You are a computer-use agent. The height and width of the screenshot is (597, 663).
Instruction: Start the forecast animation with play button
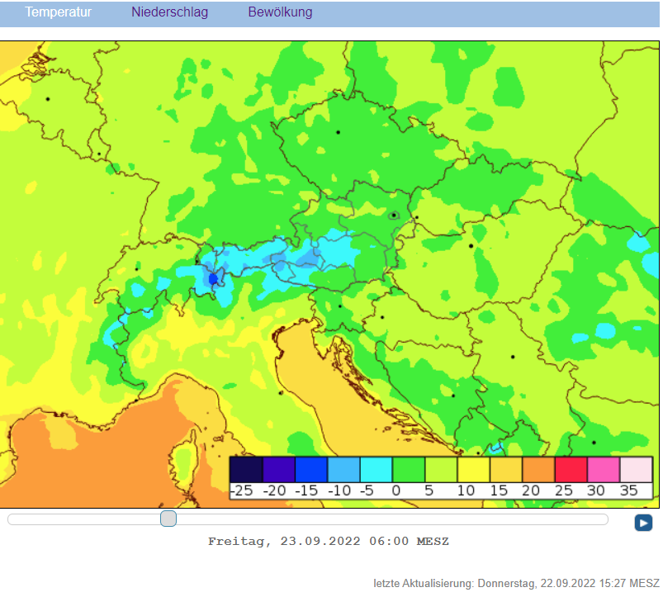coord(643,523)
